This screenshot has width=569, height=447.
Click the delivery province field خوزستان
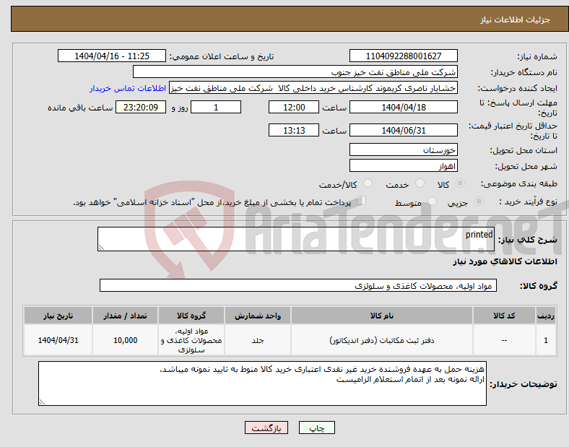[x=403, y=149]
